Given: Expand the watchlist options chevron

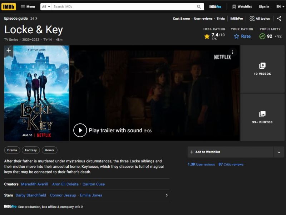Looking at the screenshot, I should click(279, 152).
